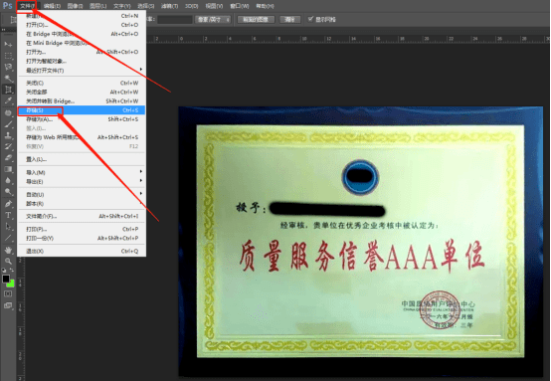Select the Horizontal Type tool
551x381 pixels.
point(8,215)
